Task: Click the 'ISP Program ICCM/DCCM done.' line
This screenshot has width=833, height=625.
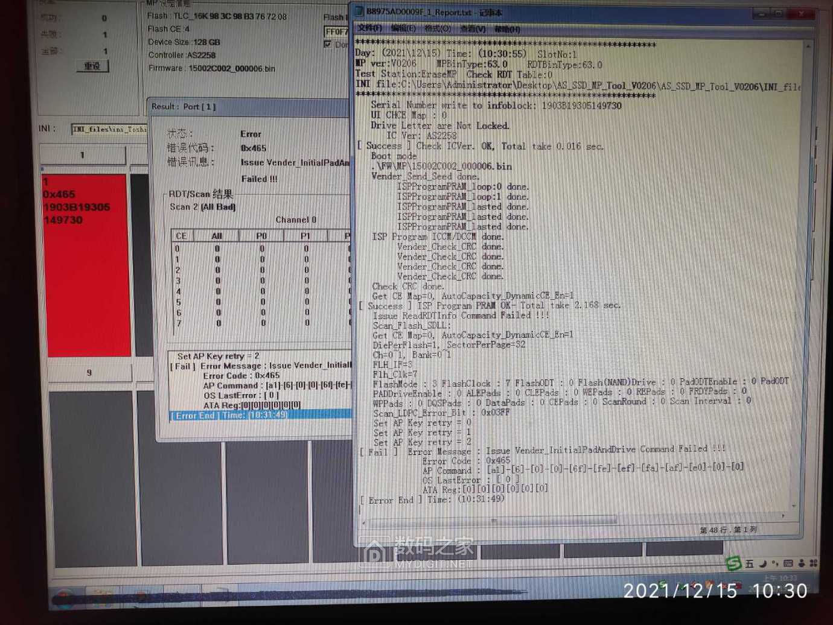Action: [438, 236]
